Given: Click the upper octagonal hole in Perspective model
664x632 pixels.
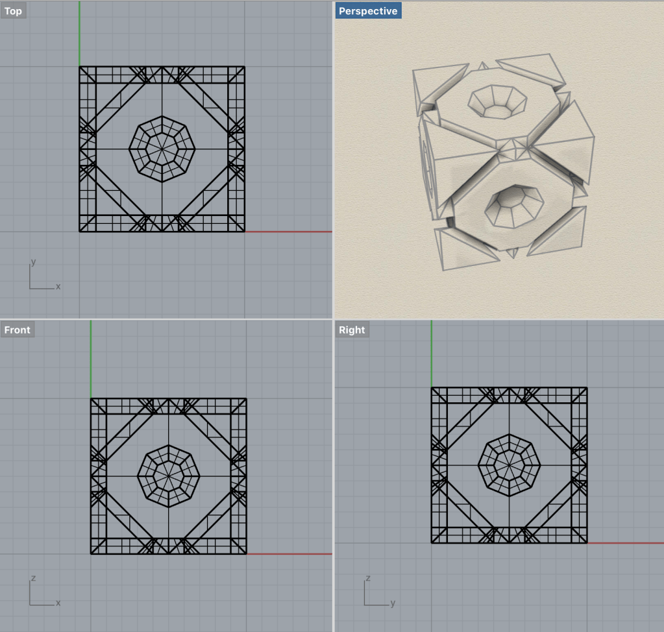Looking at the screenshot, I should [x=498, y=104].
